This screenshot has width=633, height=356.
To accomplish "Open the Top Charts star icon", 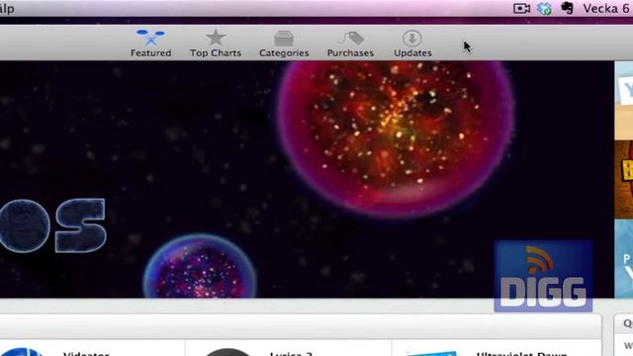I will tap(216, 38).
